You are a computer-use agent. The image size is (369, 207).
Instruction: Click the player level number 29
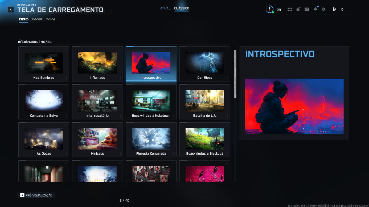(279, 10)
